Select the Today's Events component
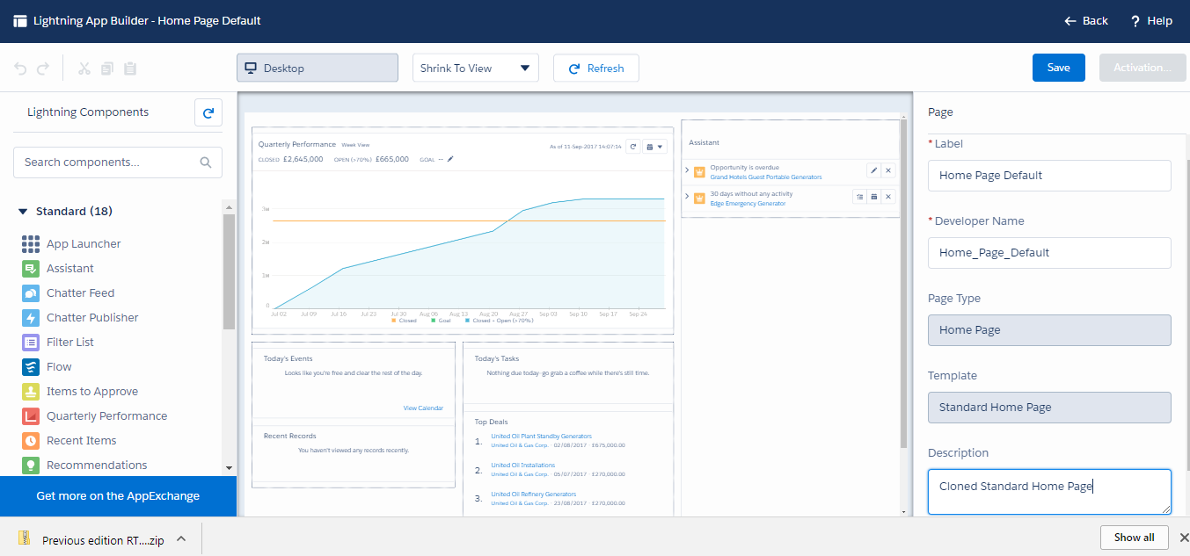Image resolution: width=1190 pixels, height=556 pixels. coord(354,384)
